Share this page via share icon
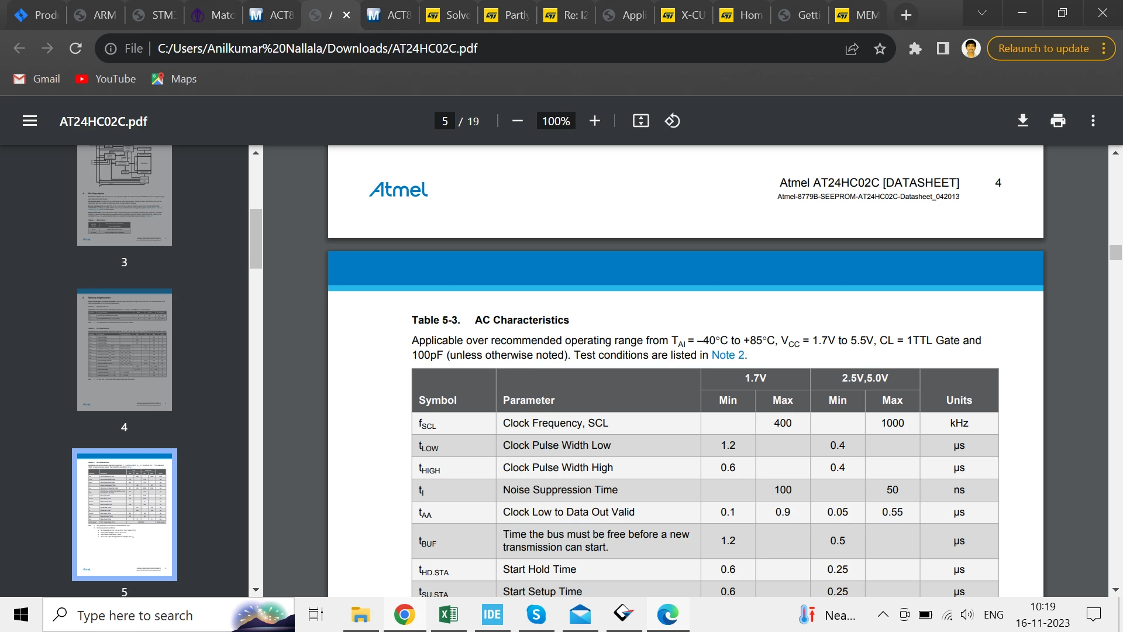Image resolution: width=1123 pixels, height=632 pixels. [x=852, y=49]
